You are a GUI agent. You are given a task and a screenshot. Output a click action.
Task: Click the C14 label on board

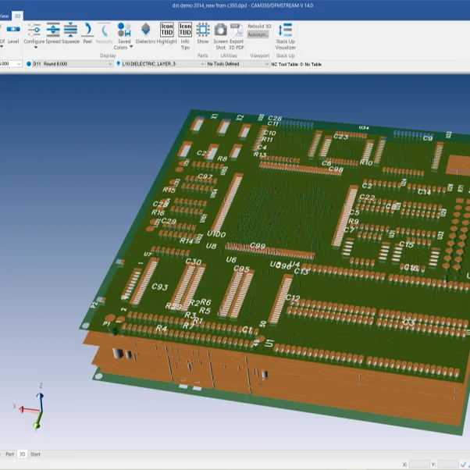(425, 191)
